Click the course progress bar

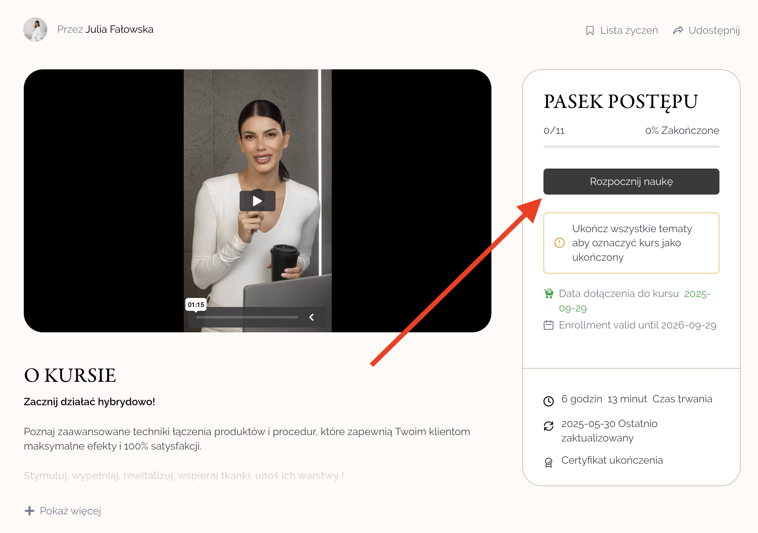[x=631, y=147]
